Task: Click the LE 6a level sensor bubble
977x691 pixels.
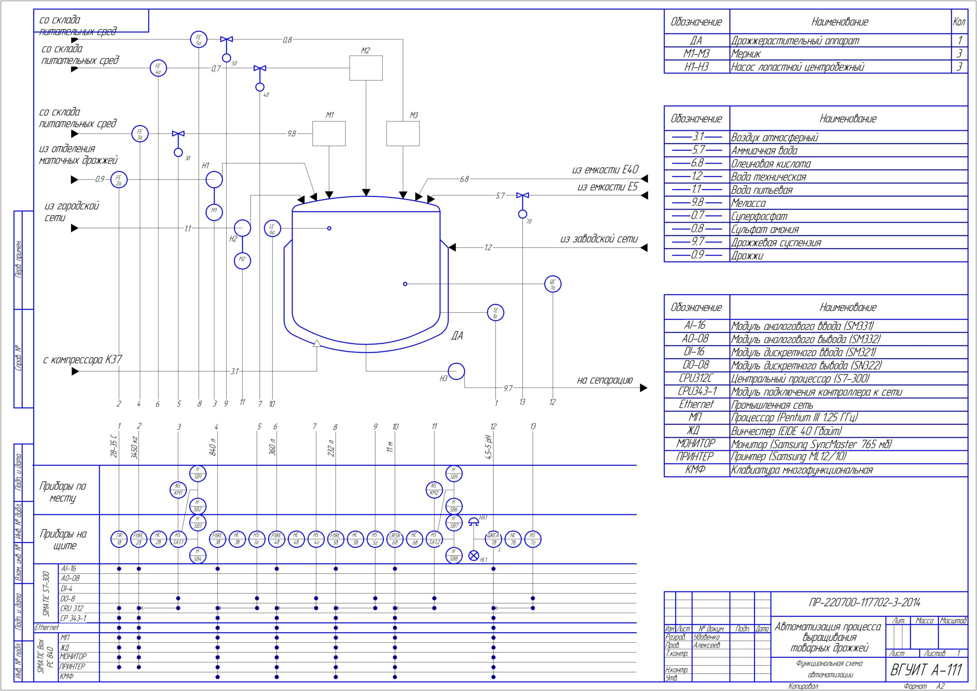Action: (272, 229)
